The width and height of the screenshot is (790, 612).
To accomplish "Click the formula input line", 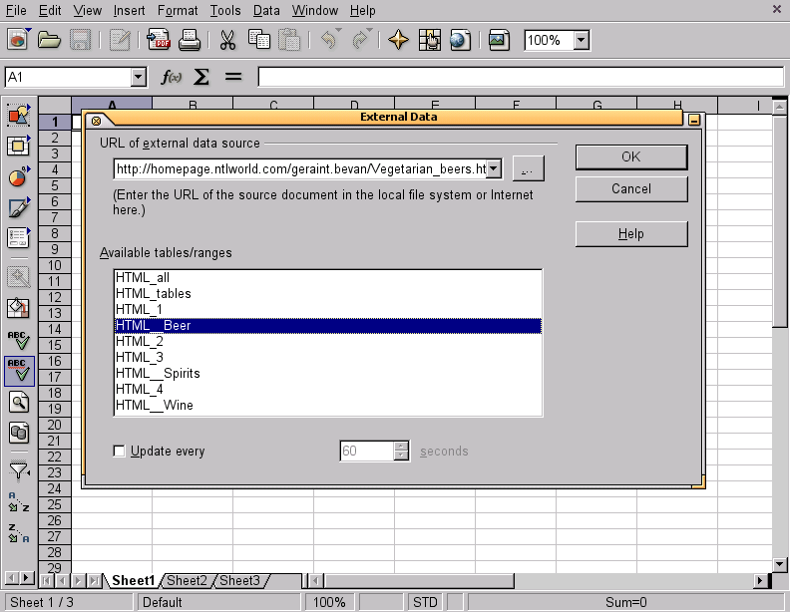I will tap(521, 77).
